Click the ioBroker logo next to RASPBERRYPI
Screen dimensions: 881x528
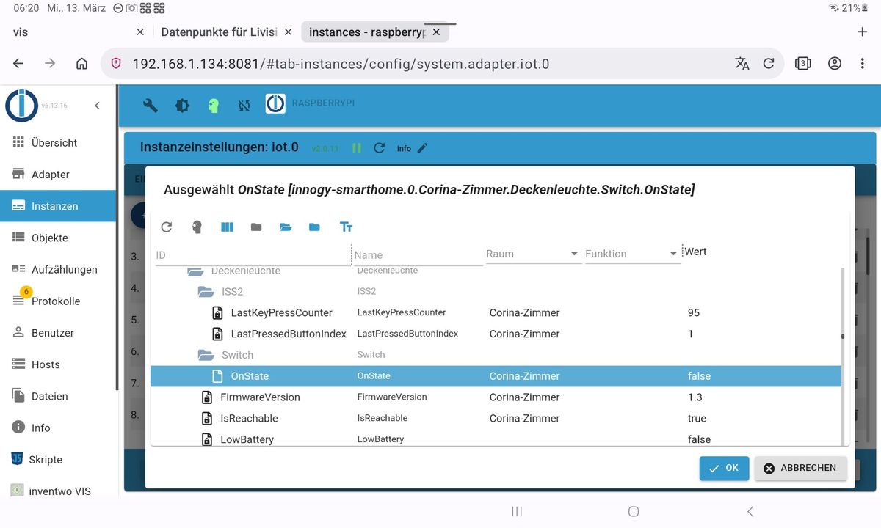275,104
